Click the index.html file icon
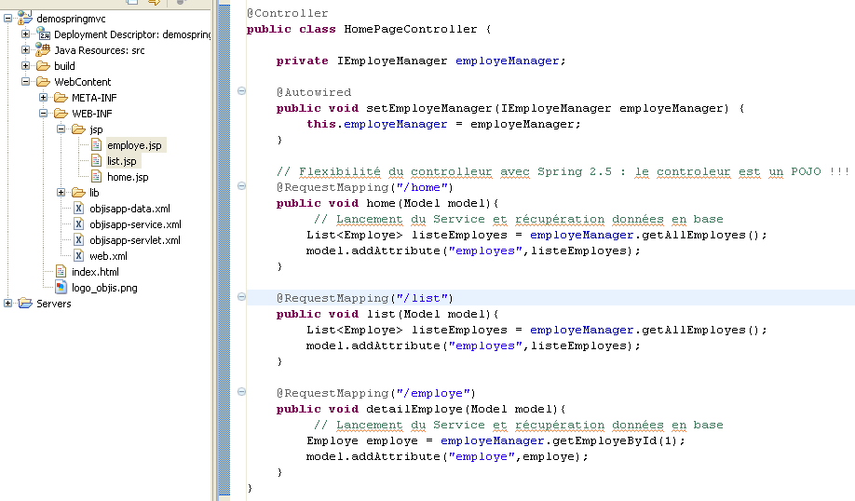Image resolution: width=855 pixels, height=501 pixels. [x=61, y=272]
